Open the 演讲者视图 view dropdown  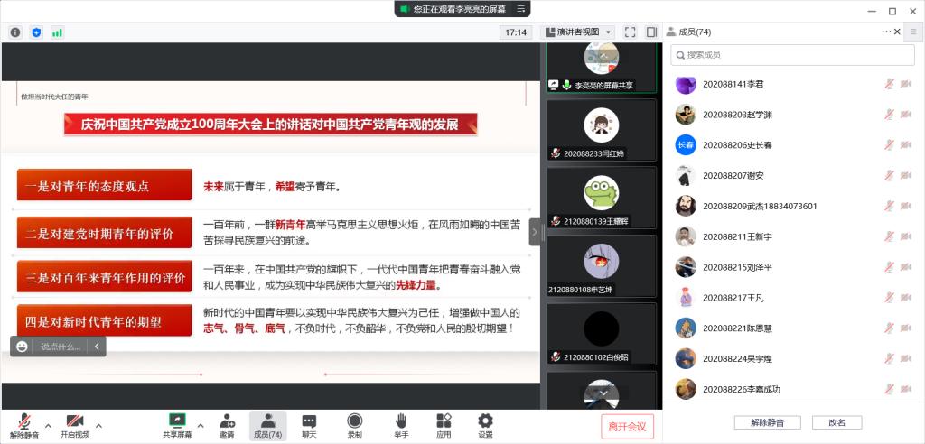point(577,32)
